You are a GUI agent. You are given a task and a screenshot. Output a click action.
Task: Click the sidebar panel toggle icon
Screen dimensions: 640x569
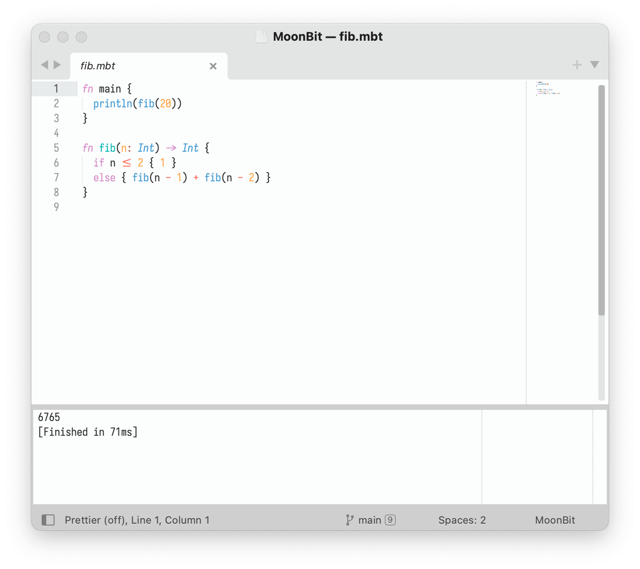pyautogui.click(x=48, y=520)
